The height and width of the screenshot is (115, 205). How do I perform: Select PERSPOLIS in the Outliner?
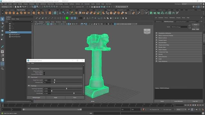click(x=18, y=32)
